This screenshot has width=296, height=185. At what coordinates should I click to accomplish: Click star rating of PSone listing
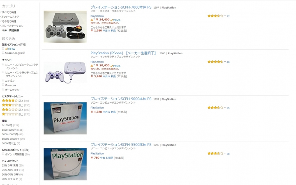tap(215, 62)
